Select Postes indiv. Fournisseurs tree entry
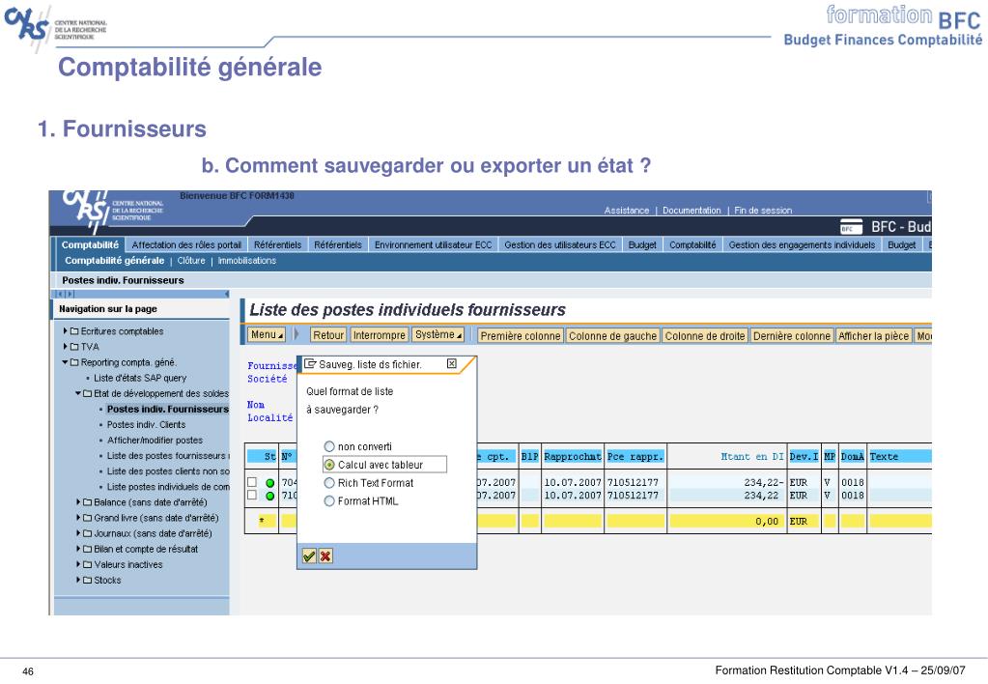The height and width of the screenshot is (684, 988). tap(168, 409)
